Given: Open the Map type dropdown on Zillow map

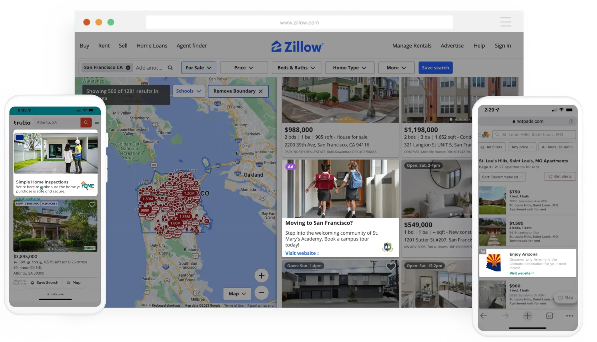Looking at the screenshot, I should 237,294.
